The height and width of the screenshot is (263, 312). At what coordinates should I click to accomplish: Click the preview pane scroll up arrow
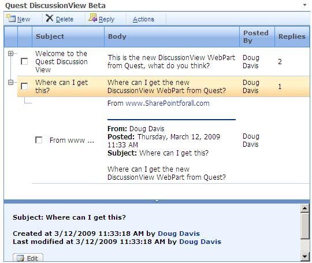point(305,208)
